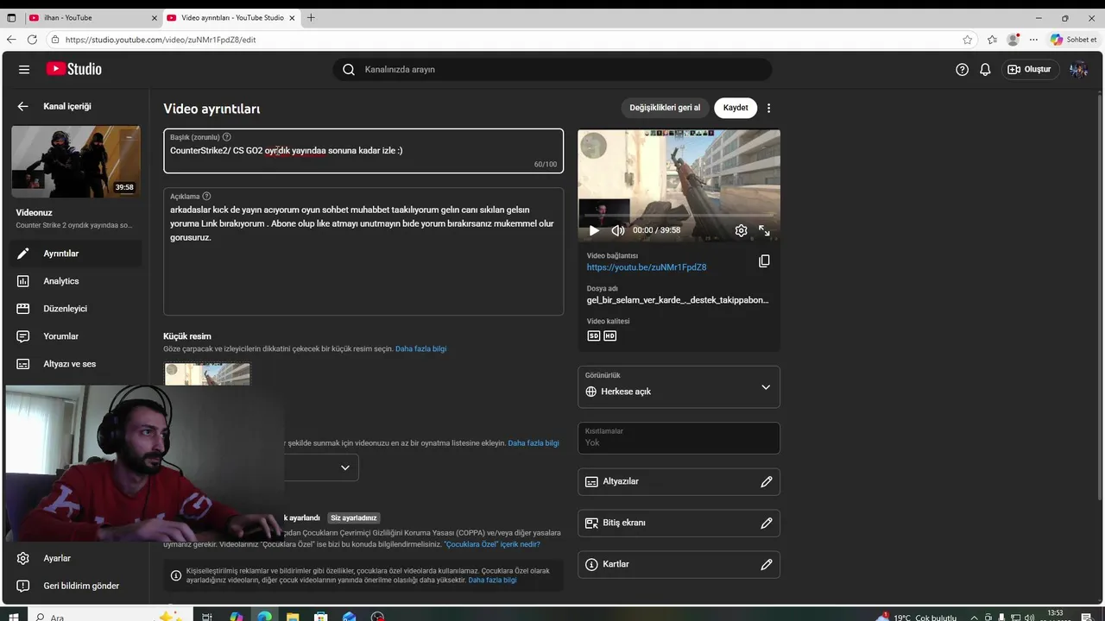Click the browser back arrow
This screenshot has width=1105, height=621.
[x=11, y=40]
